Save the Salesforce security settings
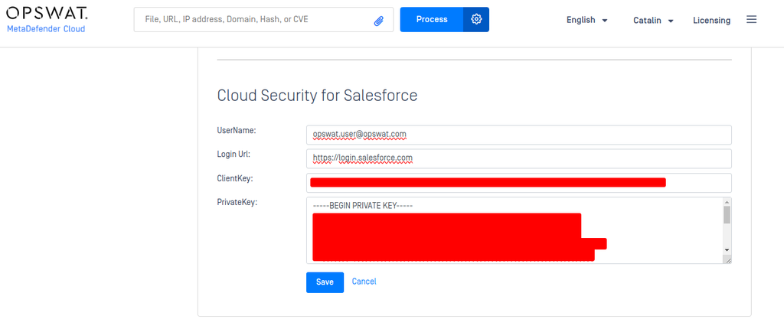The width and height of the screenshot is (784, 329). tap(325, 282)
